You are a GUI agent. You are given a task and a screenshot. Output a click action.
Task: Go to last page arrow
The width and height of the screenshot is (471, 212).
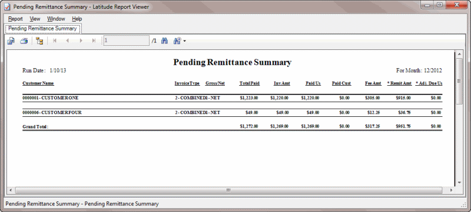pyautogui.click(x=94, y=41)
